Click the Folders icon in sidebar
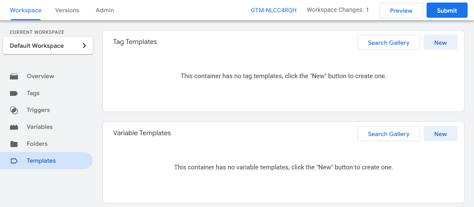Image resolution: width=474 pixels, height=207 pixels. (14, 144)
